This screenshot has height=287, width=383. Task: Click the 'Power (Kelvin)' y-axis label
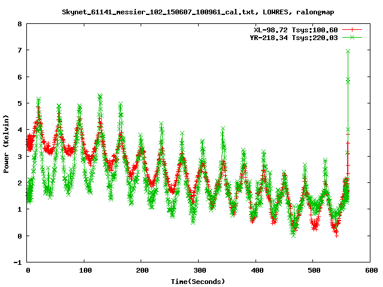pyautogui.click(x=6, y=144)
